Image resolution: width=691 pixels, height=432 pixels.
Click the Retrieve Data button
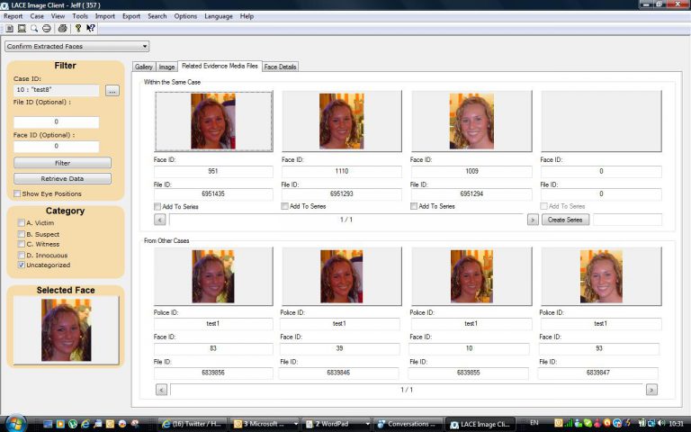[62, 178]
